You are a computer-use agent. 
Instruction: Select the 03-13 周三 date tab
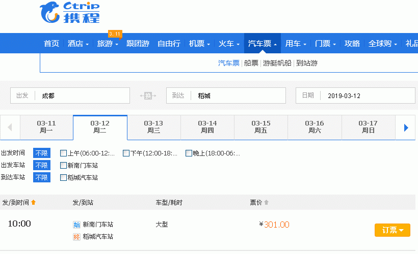[x=153, y=127]
